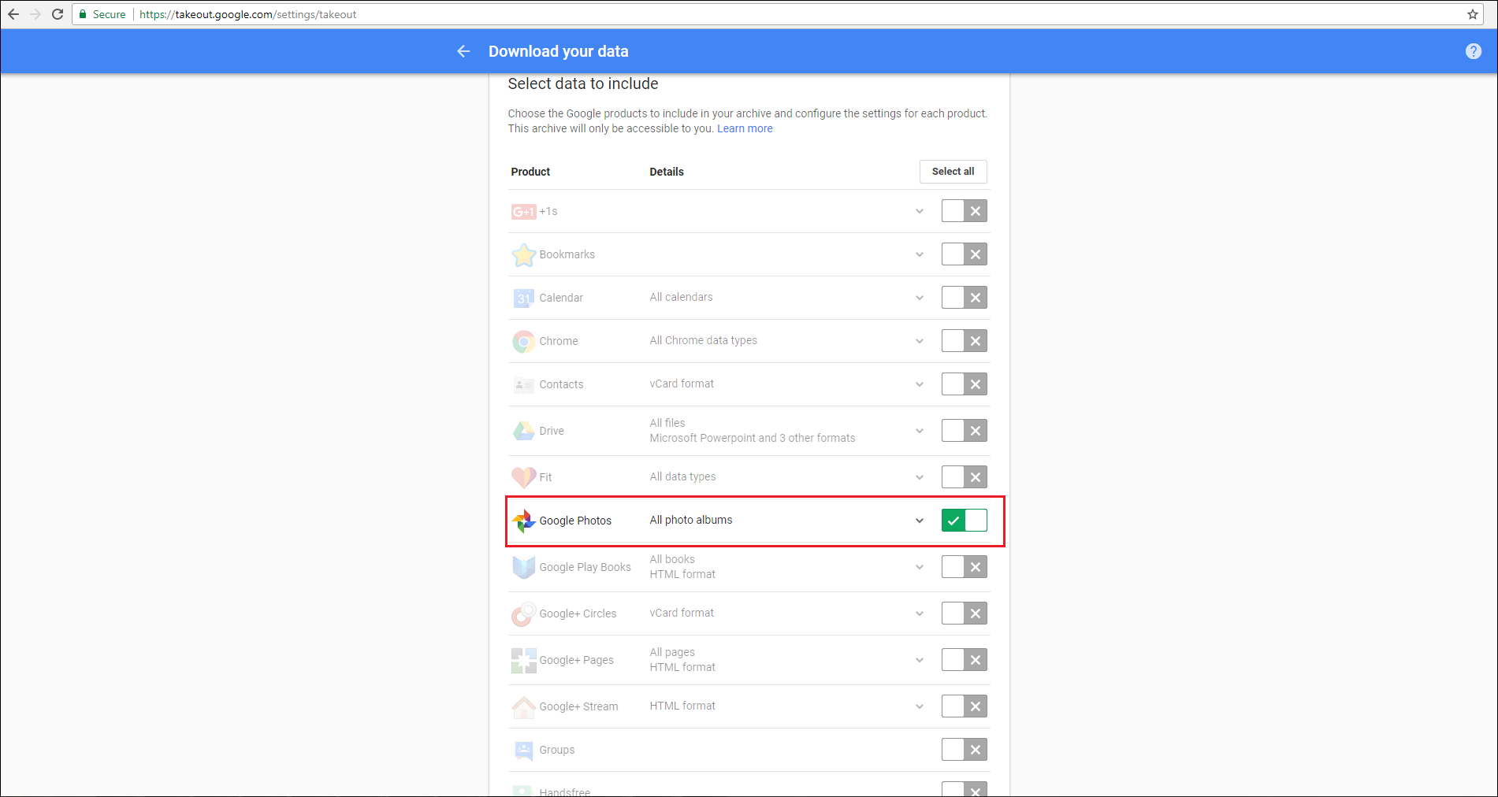Screen dimensions: 1498x797
Task: Enable the Google+ Circles toggle
Action: (x=965, y=614)
